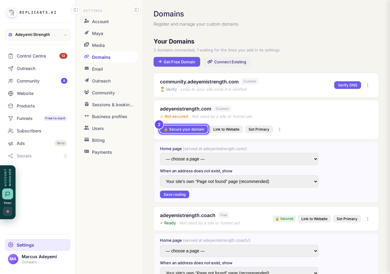The width and height of the screenshot is (390, 274).
Task: Click the Ads megaphone icon
Action: pos(11,143)
